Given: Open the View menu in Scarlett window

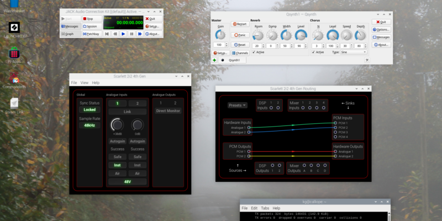Looking at the screenshot, I should [x=85, y=82].
